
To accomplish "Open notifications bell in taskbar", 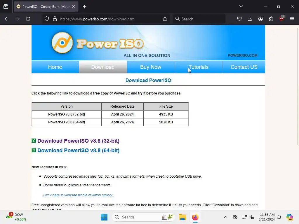I will tap(279, 217).
